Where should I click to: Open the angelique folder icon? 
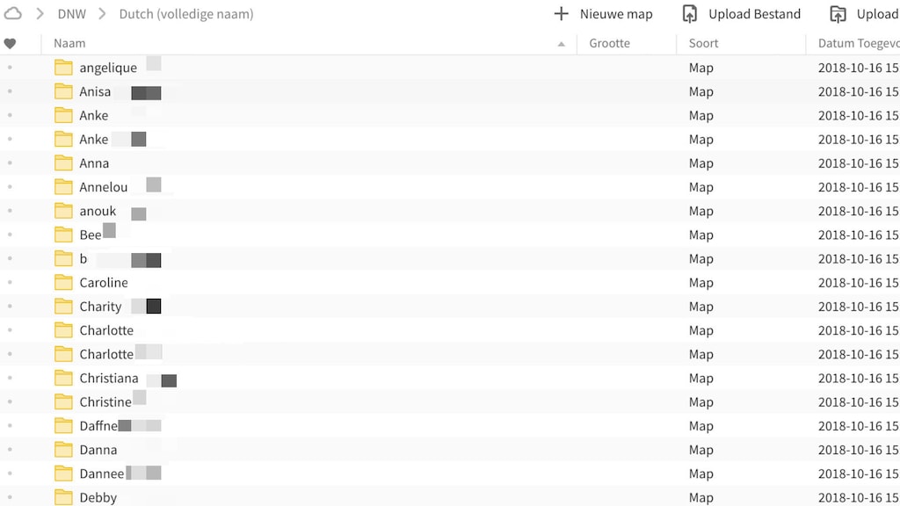coord(63,67)
